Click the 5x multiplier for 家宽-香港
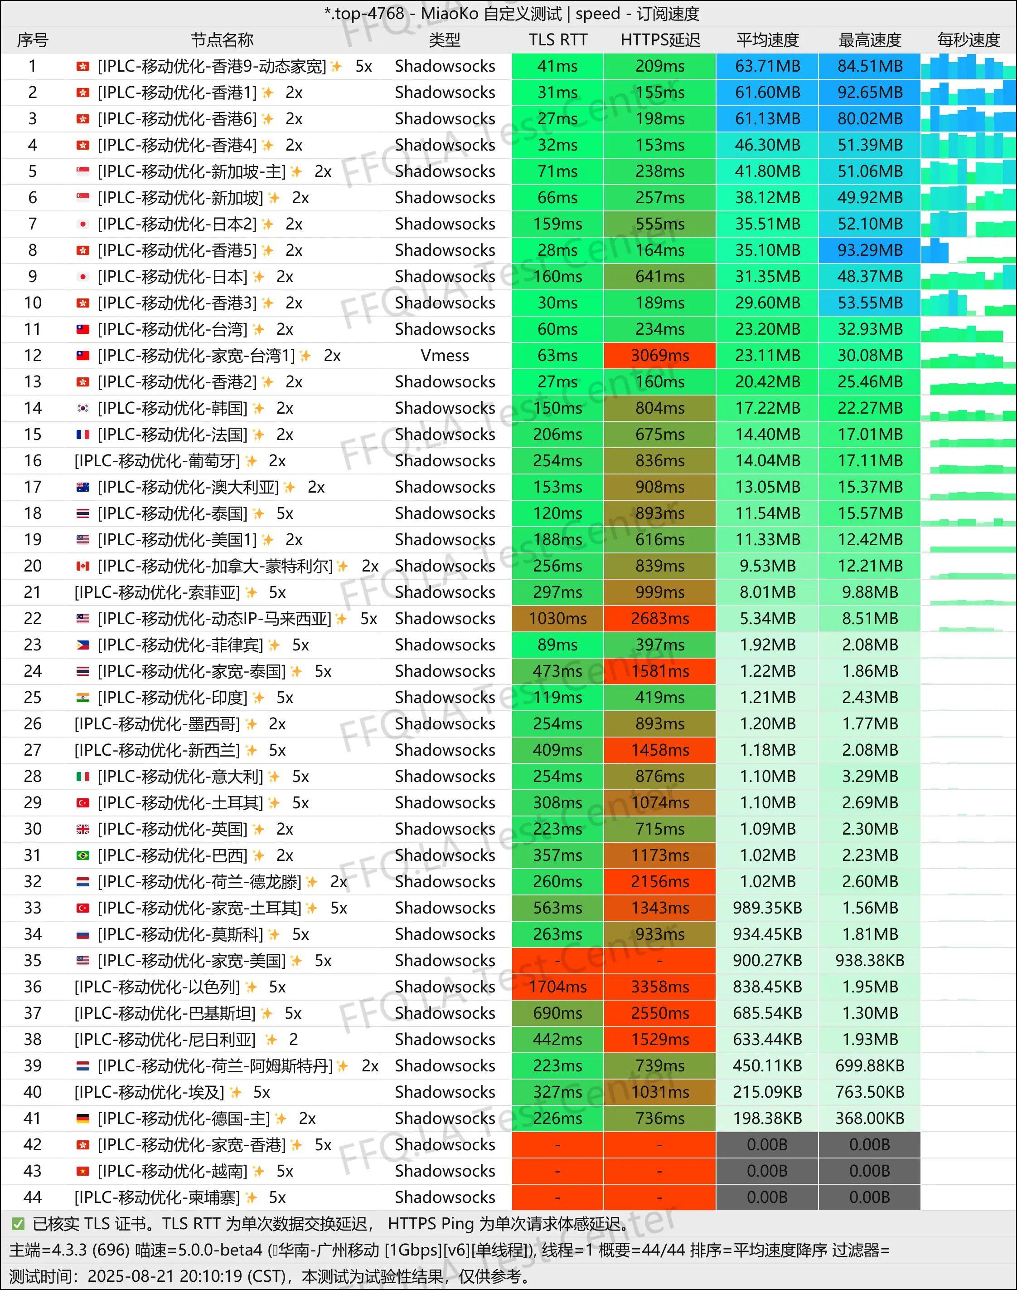This screenshot has width=1017, height=1290. coord(323,1144)
